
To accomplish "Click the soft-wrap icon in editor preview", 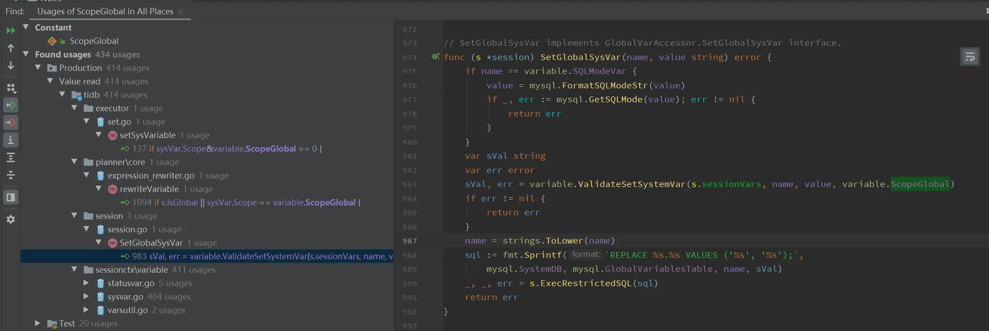I will [x=970, y=57].
